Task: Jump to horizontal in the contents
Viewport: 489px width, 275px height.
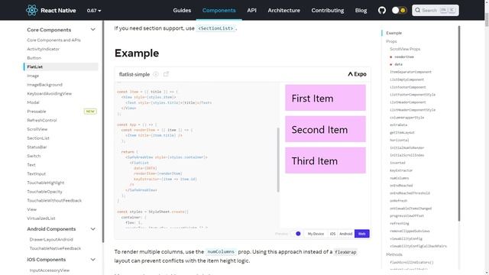Action: (399, 141)
